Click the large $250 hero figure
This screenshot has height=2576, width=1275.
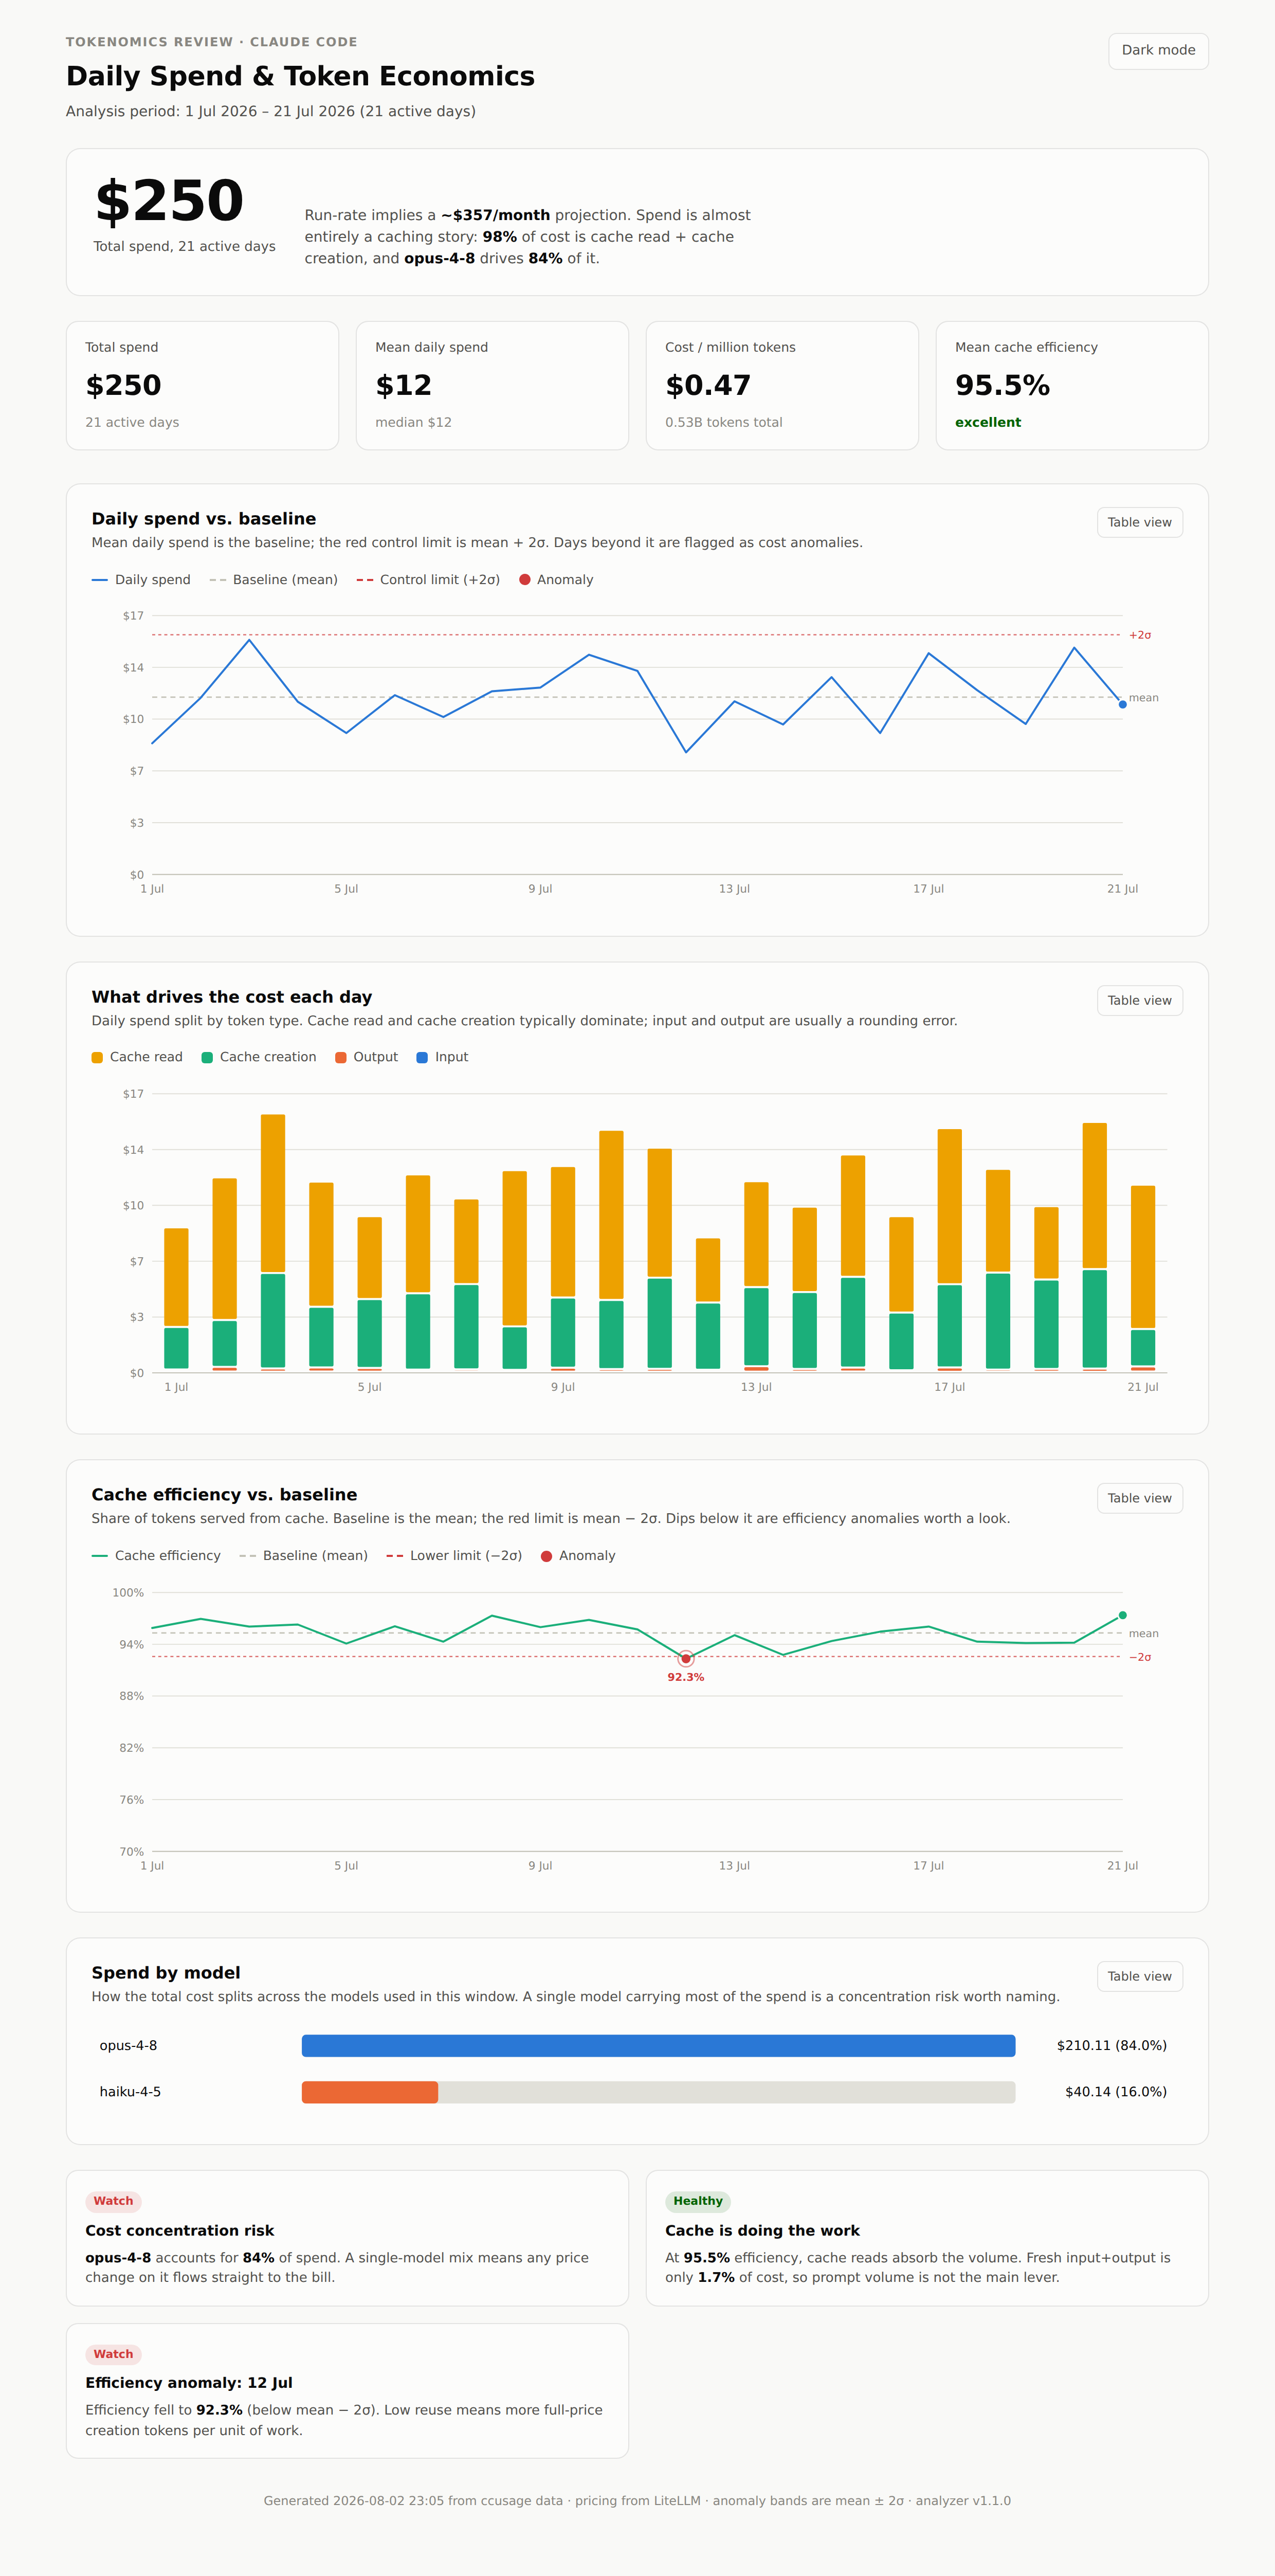[169, 201]
